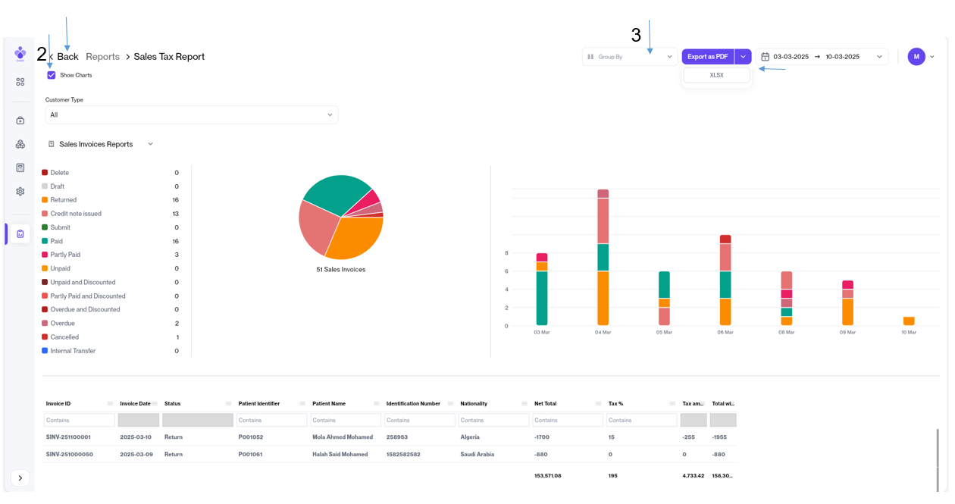The width and height of the screenshot is (955, 504).
Task: Toggle the Paid legend item
Action: (56, 241)
